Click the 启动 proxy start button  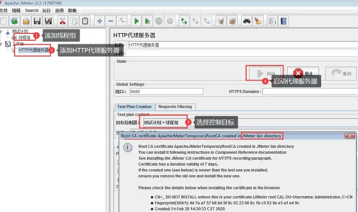click(265, 73)
